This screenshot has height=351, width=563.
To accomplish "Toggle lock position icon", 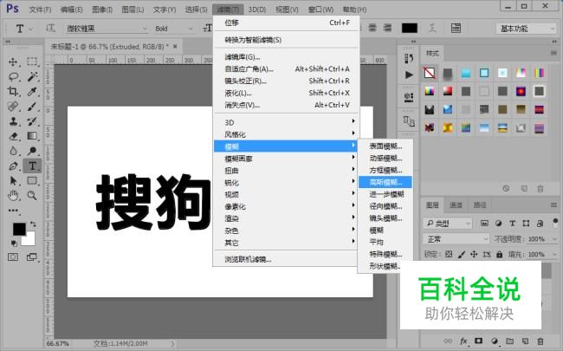I will pyautogui.click(x=474, y=254).
